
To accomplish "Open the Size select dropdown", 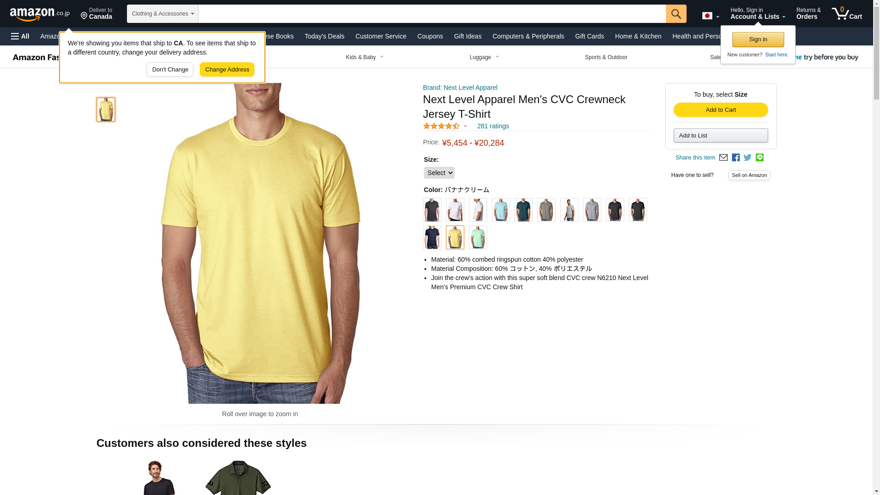I will pos(439,173).
